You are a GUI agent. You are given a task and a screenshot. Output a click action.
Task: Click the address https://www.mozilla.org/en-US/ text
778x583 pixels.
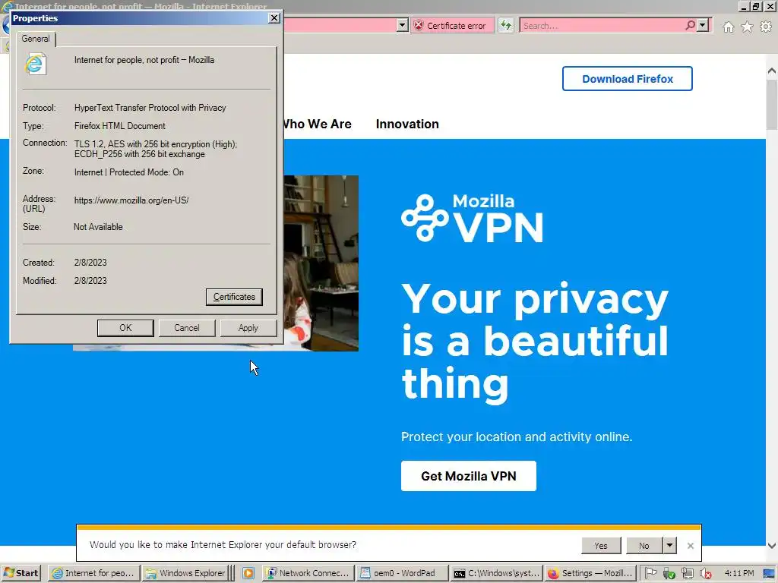[x=131, y=200]
